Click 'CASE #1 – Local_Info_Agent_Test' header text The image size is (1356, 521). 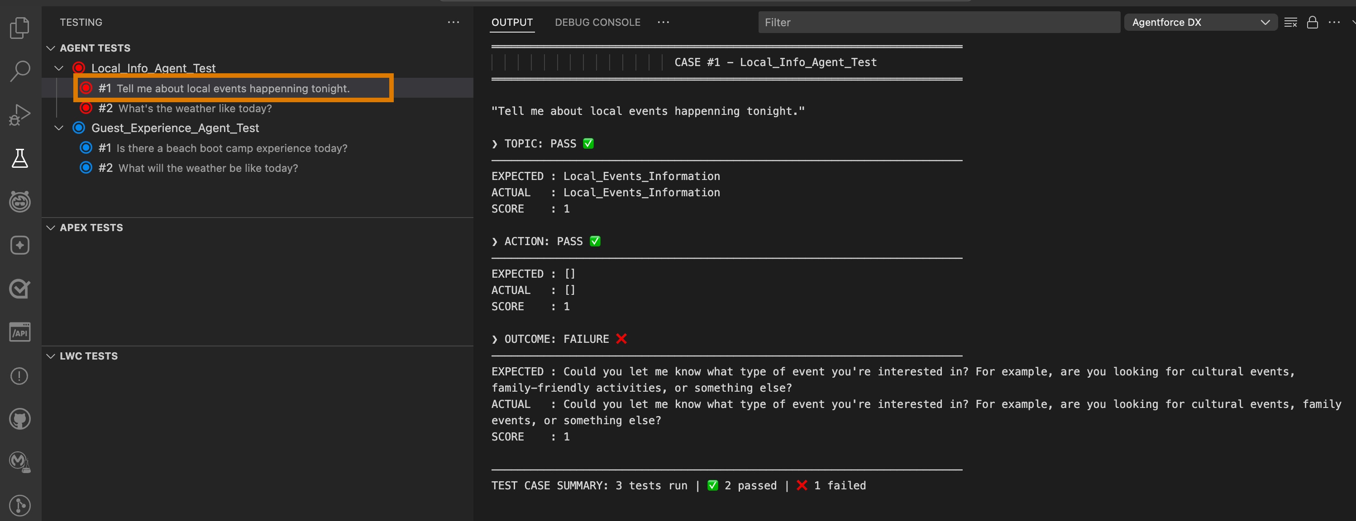click(775, 62)
